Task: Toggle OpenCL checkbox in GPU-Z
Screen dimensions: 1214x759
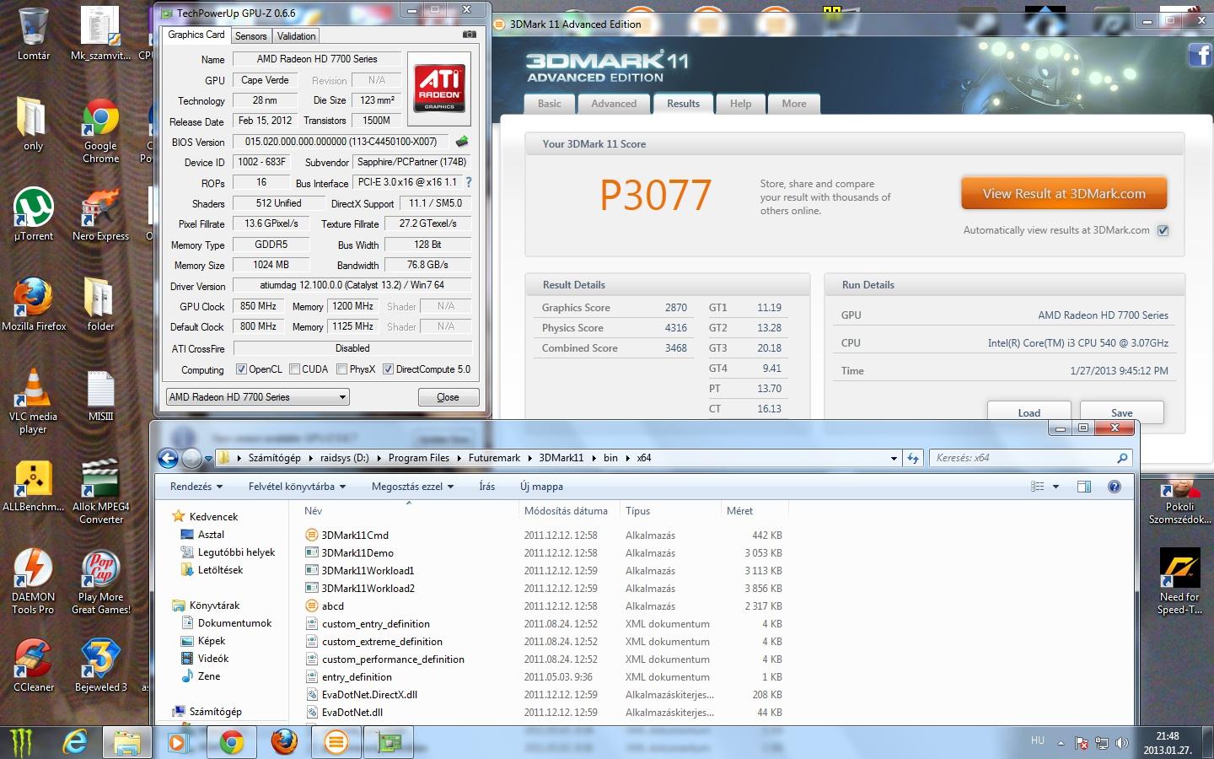Action: pyautogui.click(x=241, y=369)
